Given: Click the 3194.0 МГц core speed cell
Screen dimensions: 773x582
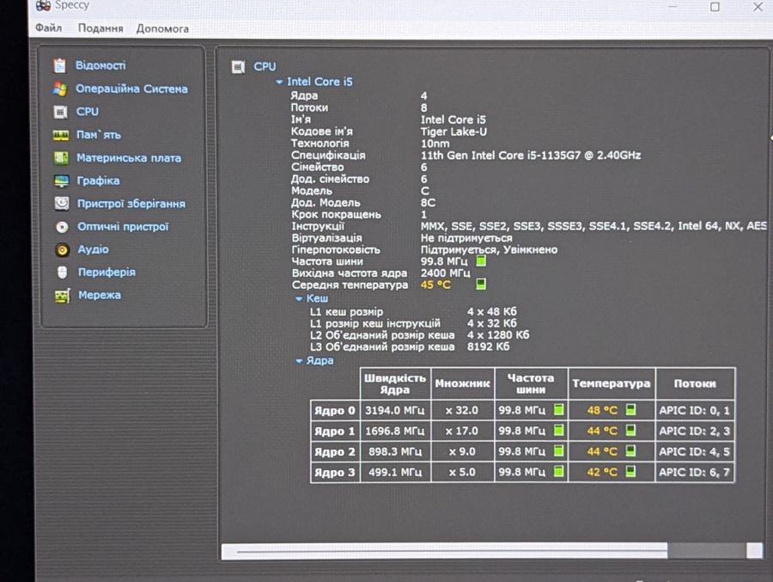Looking at the screenshot, I should [395, 410].
